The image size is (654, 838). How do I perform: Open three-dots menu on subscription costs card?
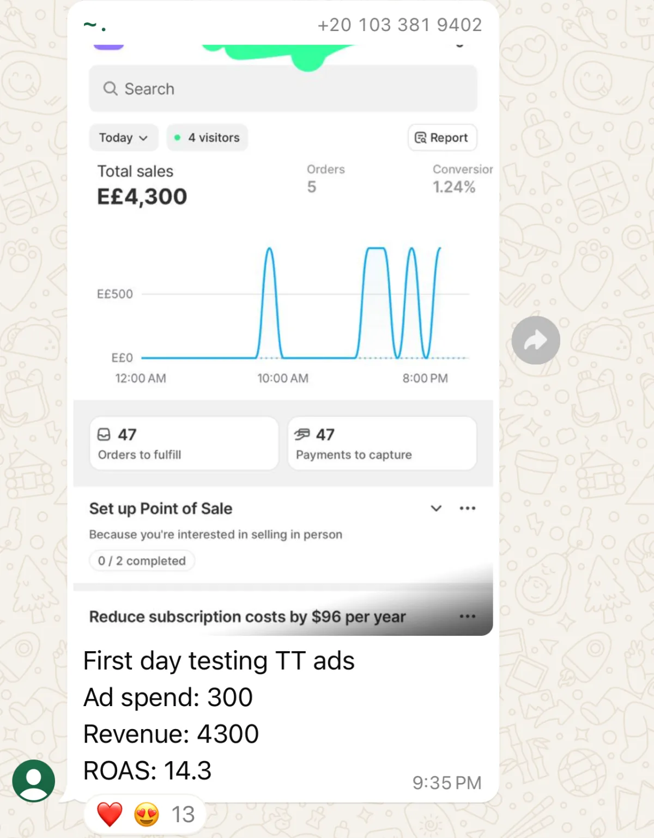[x=467, y=616]
